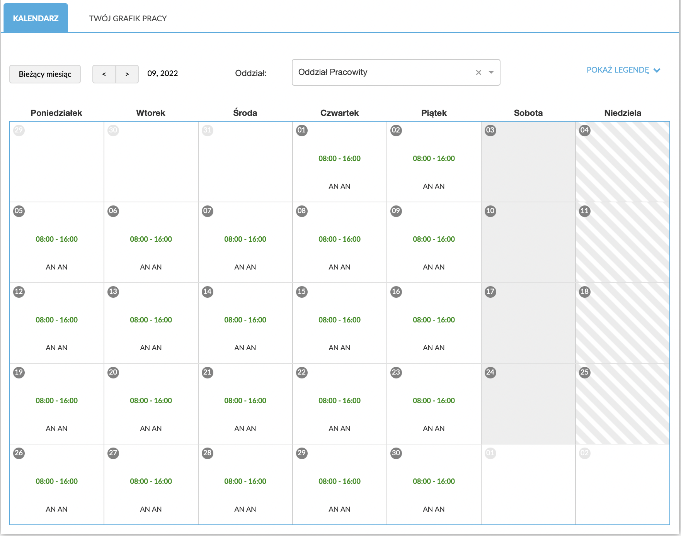This screenshot has height=536, width=681.
Task: Open the 08:00 - 16:00 shift on day 30
Action: [x=434, y=481]
